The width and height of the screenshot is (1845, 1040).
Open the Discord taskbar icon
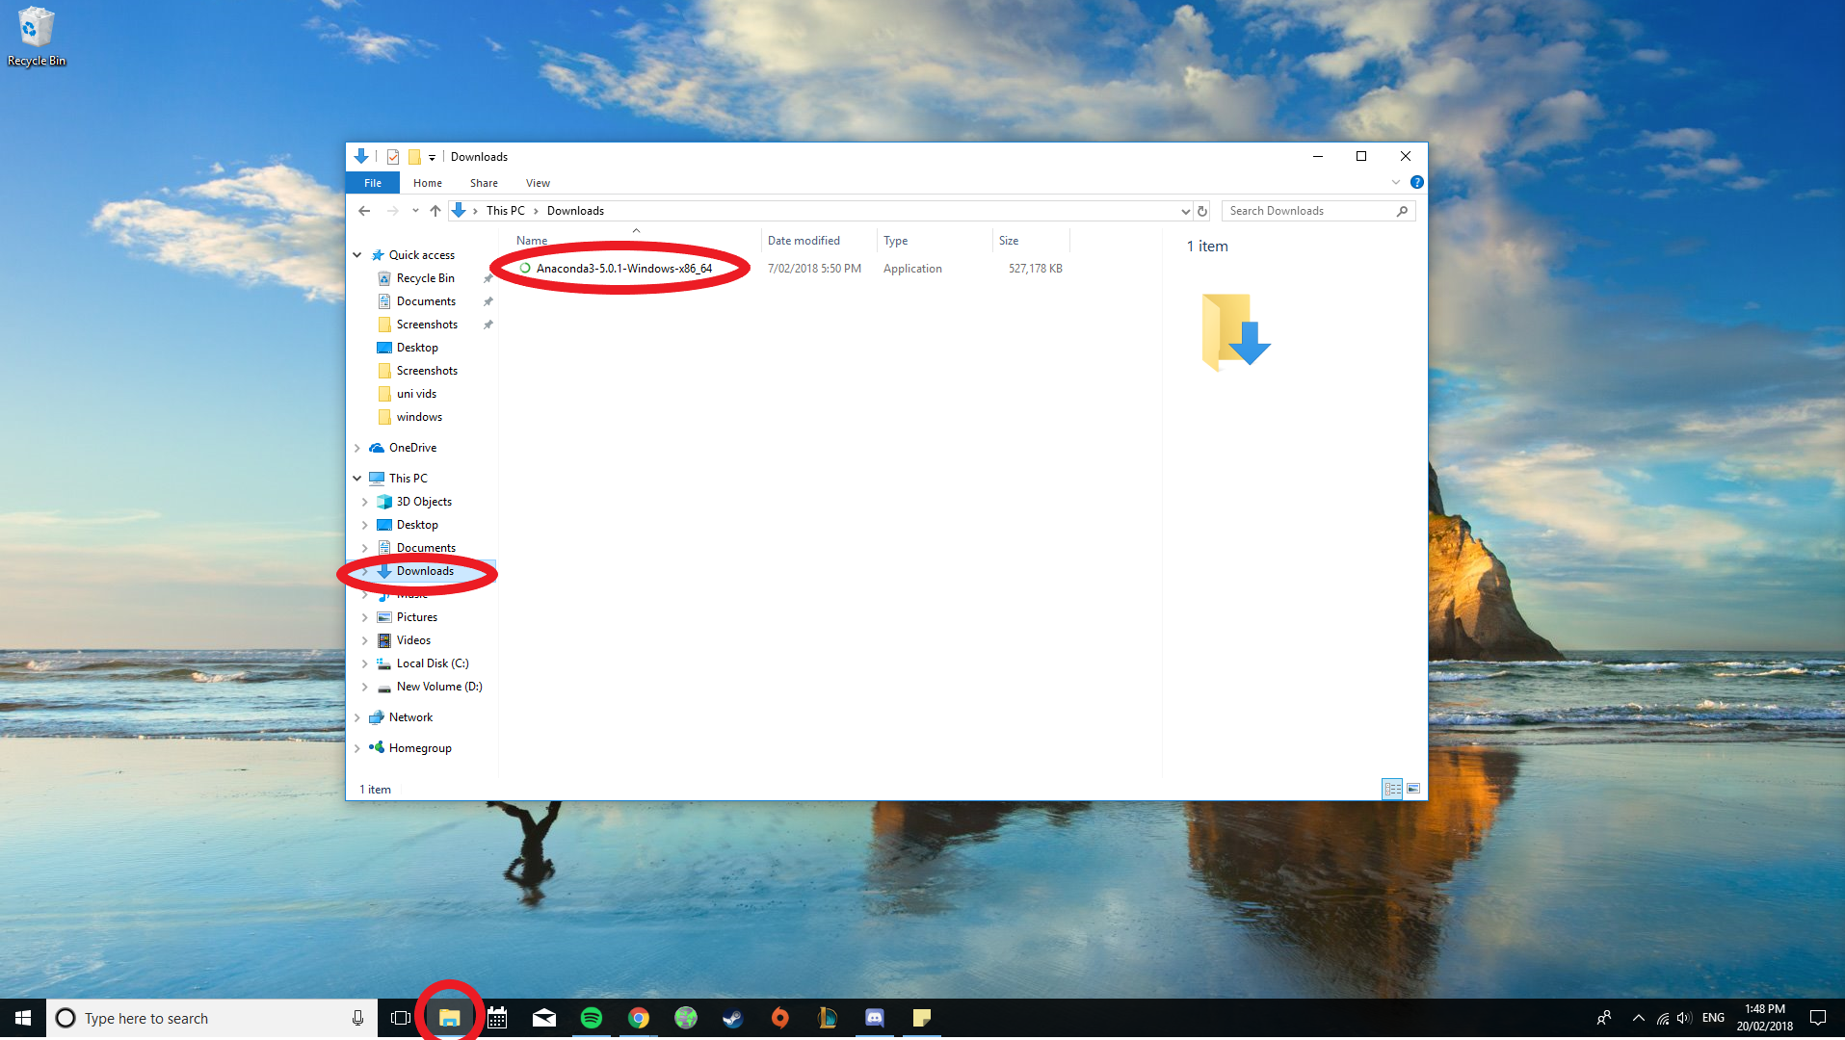(x=875, y=1018)
